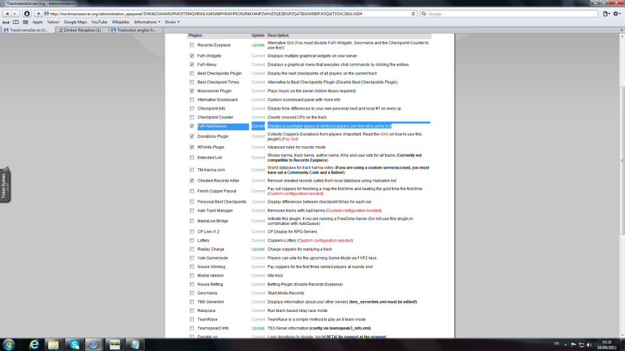The image size is (625, 351).
Task: Open the Ticket-System side tab
Action: pos(5,185)
